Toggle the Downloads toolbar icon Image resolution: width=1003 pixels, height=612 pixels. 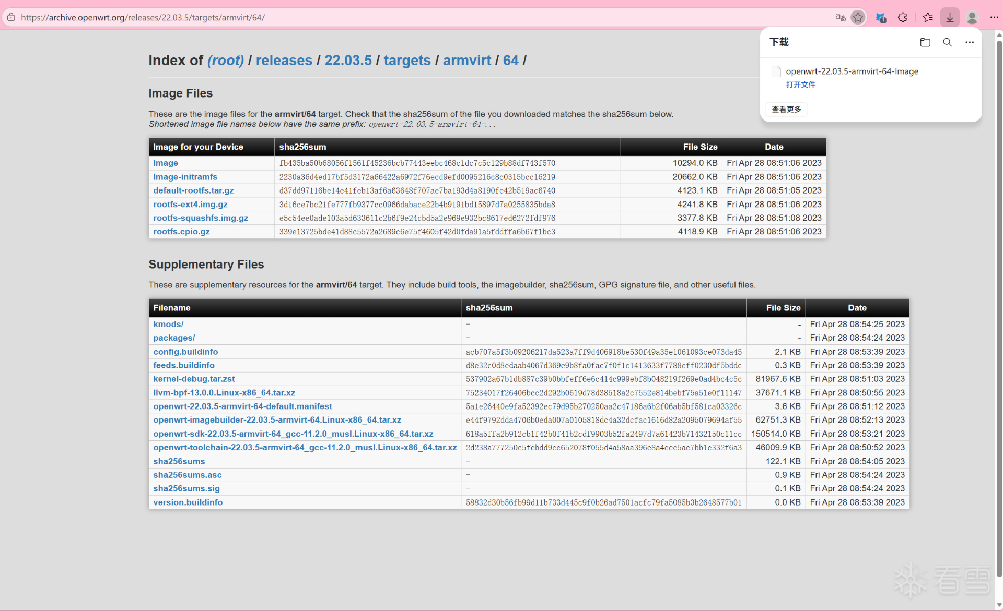coord(950,17)
